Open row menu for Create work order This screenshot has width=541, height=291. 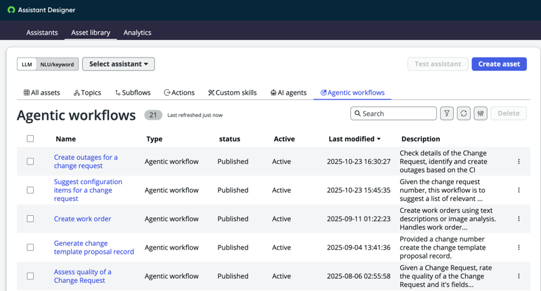pyautogui.click(x=519, y=219)
